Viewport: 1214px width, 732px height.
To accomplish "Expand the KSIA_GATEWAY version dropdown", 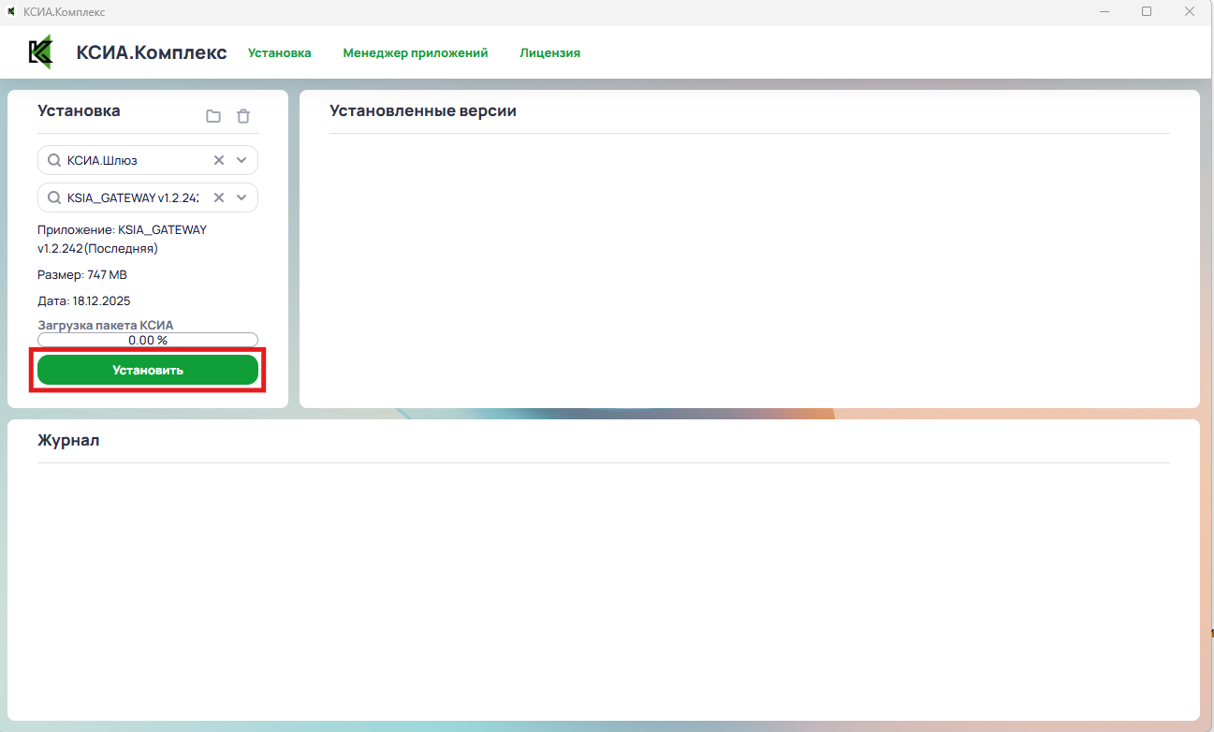I will point(241,198).
